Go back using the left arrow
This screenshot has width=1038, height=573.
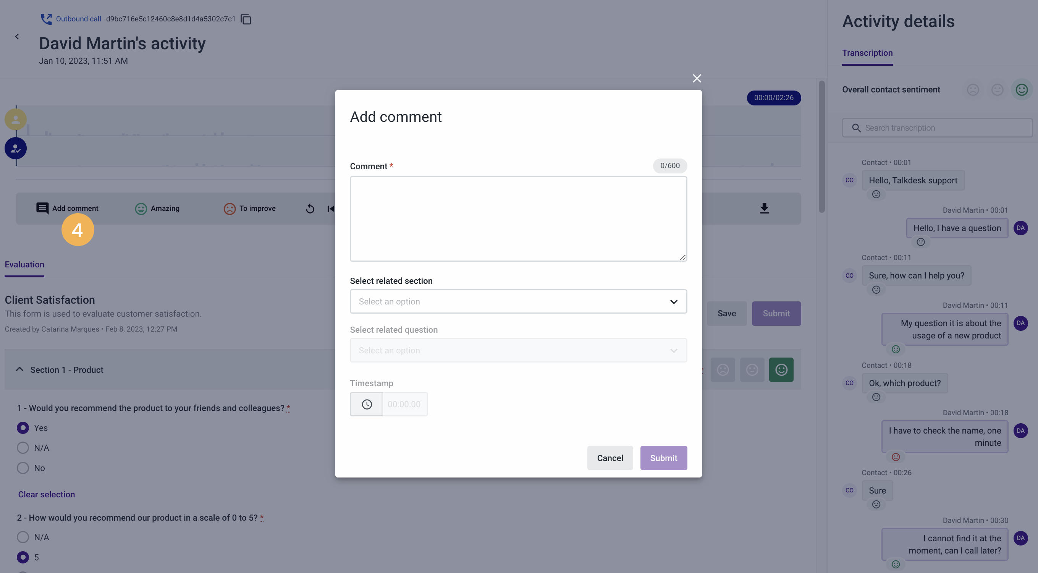(17, 37)
